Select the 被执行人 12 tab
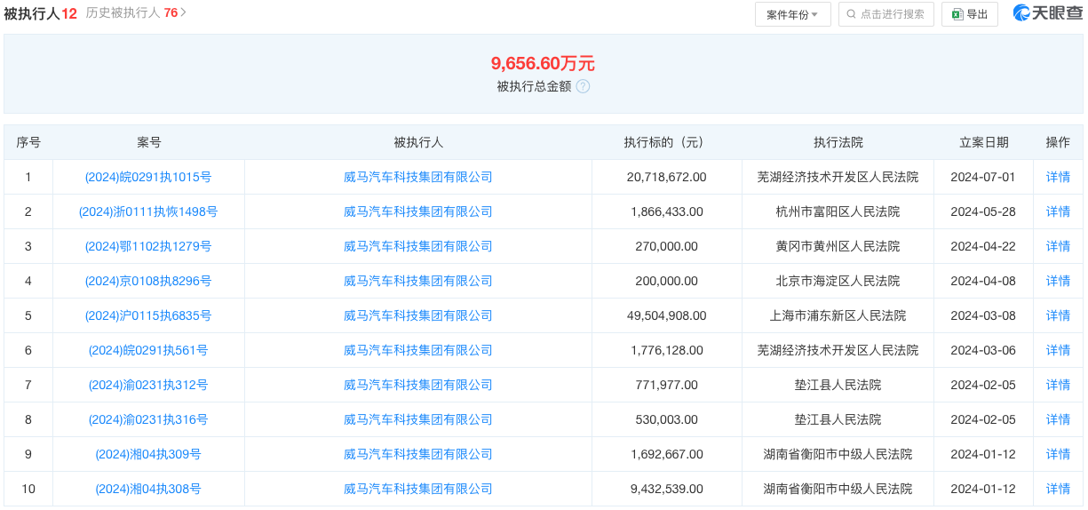This screenshot has height=510, width=1088. click(x=41, y=13)
